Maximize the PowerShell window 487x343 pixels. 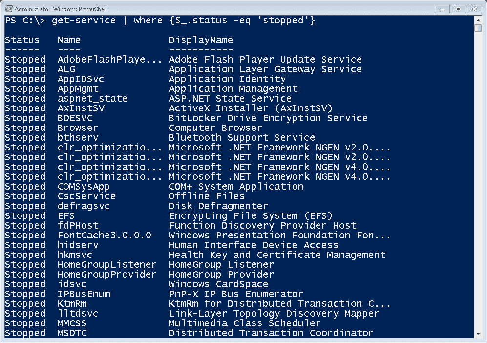[458, 8]
